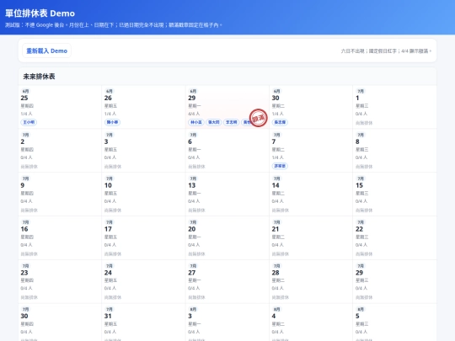Open the July 22 date cell
Viewport: 455px width, 341px height.
point(394,238)
